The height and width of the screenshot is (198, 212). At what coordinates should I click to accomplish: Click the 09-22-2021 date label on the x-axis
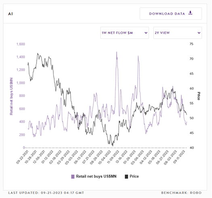point(22,157)
